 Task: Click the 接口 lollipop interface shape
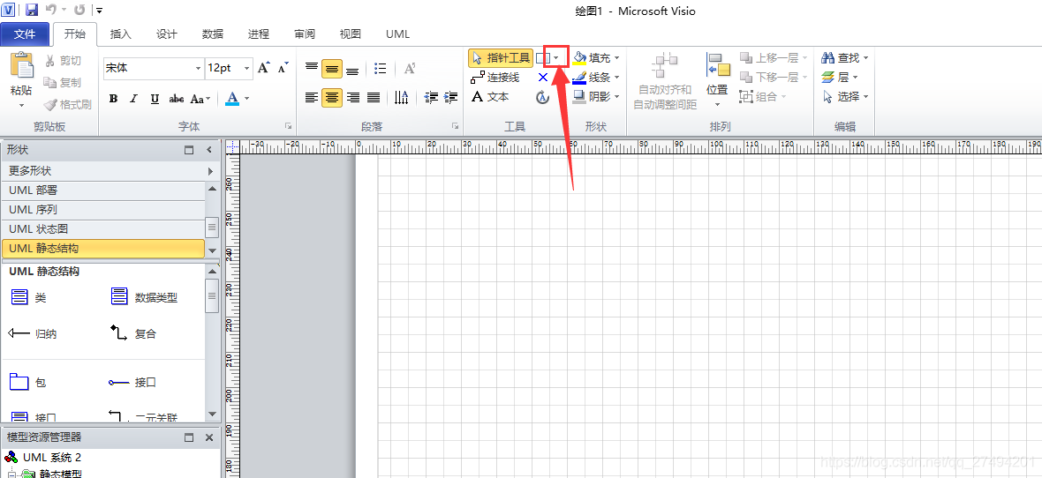[x=119, y=383]
